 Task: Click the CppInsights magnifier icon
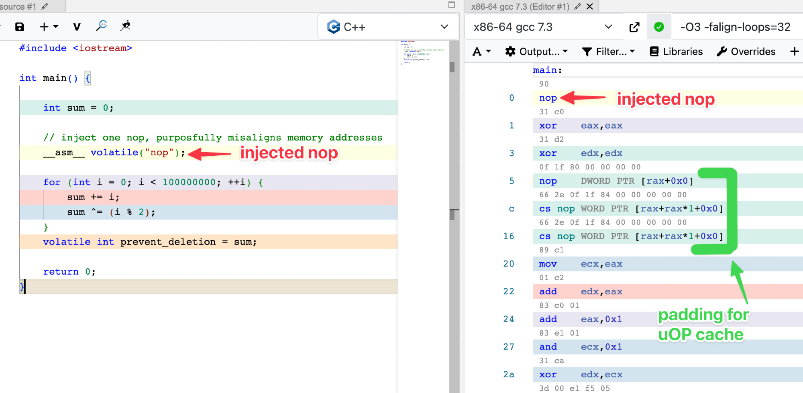[x=102, y=26]
